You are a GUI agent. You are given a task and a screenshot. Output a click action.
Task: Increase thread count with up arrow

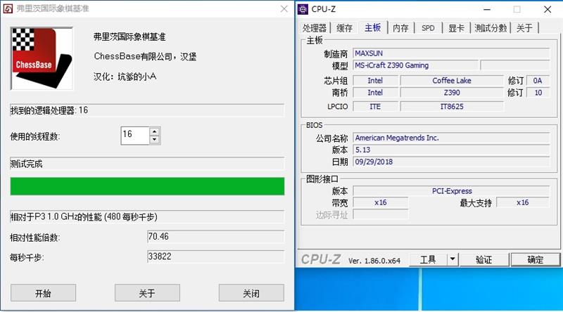[x=155, y=131]
